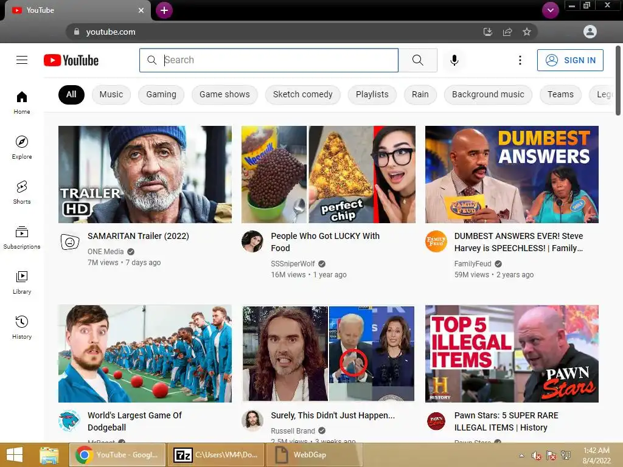Click the share page icon in address bar

coord(507,32)
